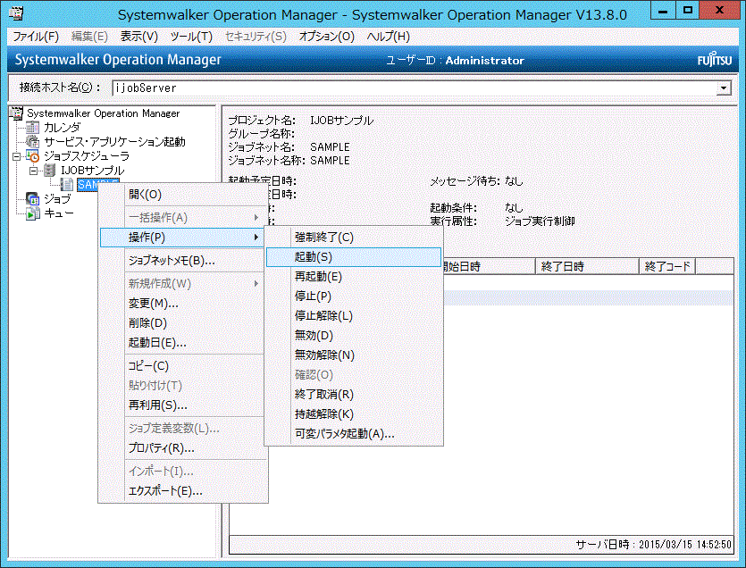Click the application icon in the title bar
746x568 pixels.
tap(17, 13)
